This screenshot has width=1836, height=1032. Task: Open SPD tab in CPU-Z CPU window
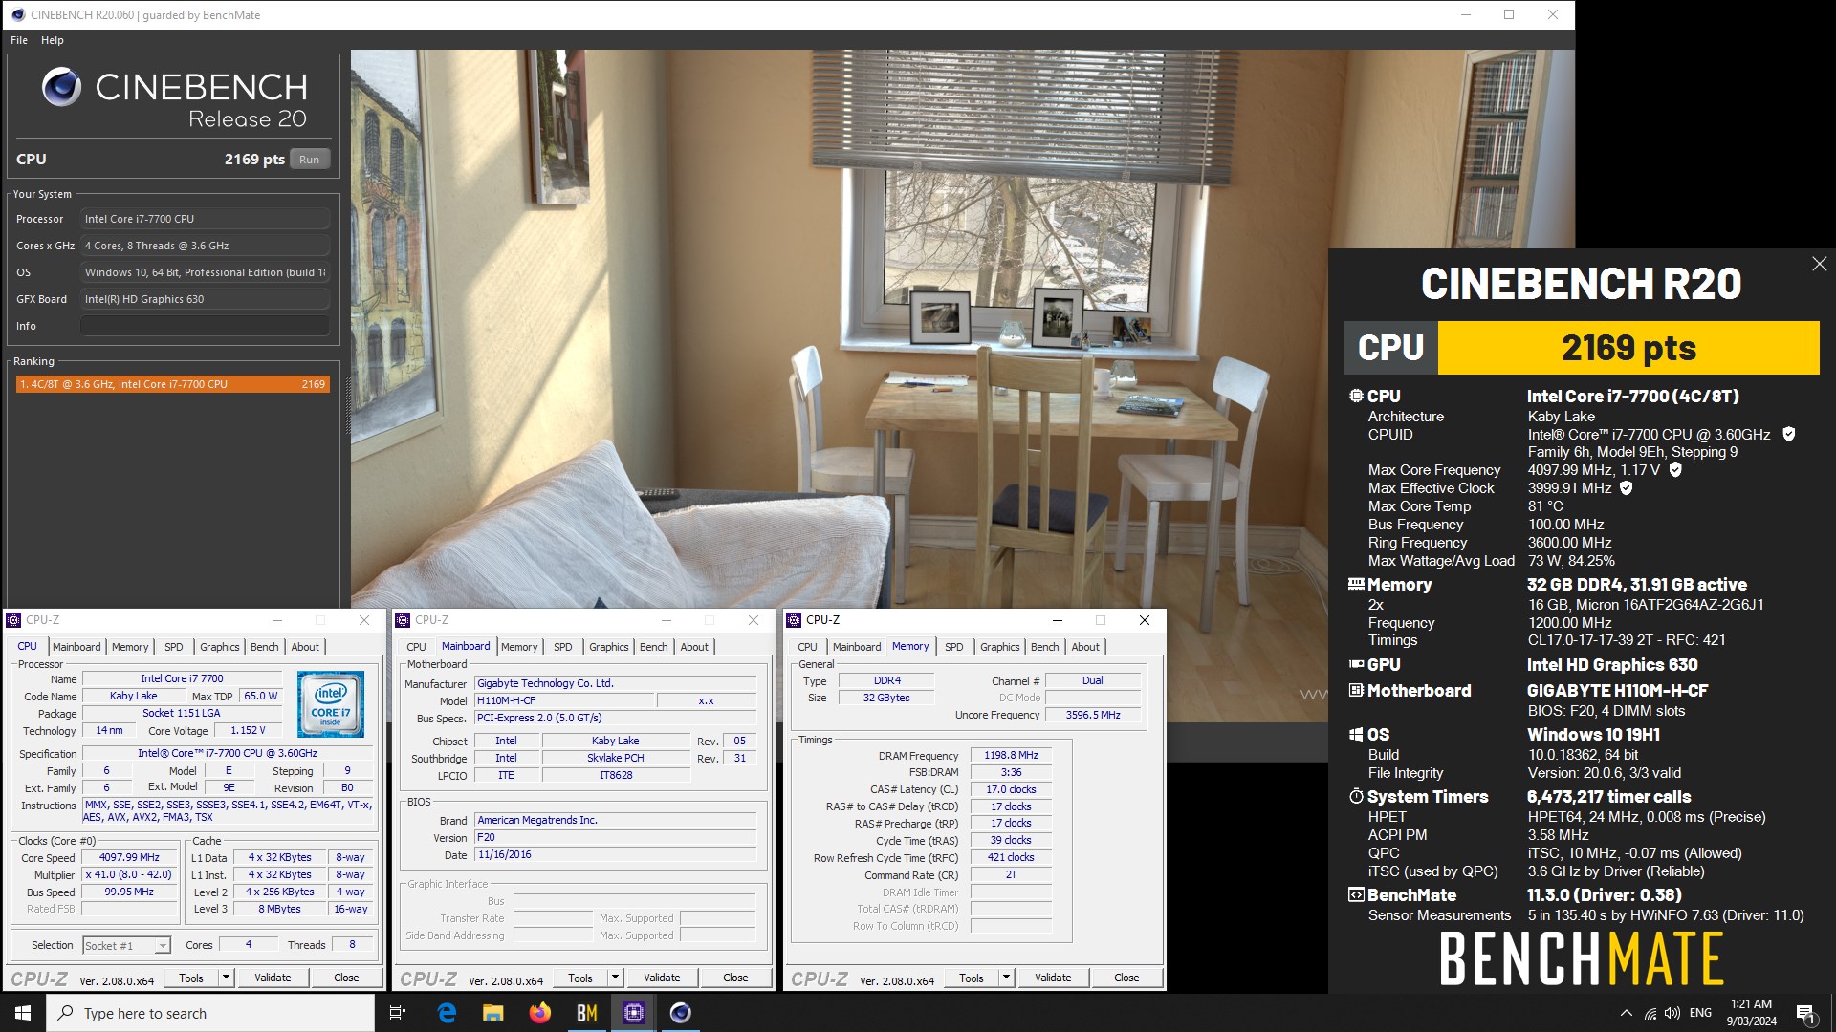point(173,647)
